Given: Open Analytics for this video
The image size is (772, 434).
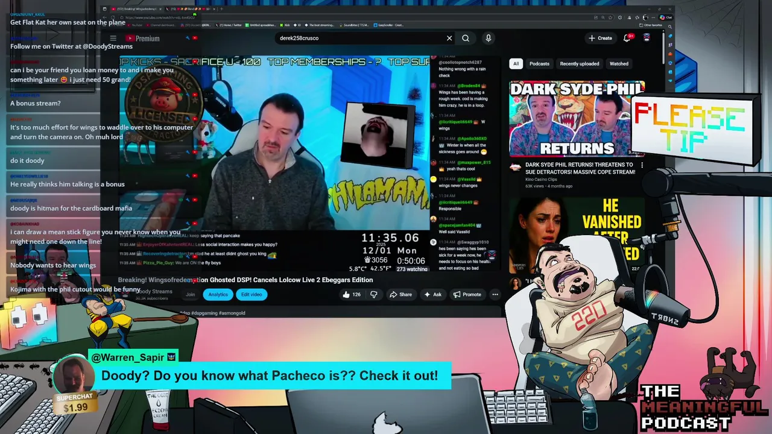Looking at the screenshot, I should tap(218, 295).
